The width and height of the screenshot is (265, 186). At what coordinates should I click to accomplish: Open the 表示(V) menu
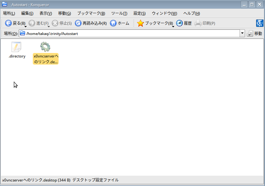46,13
